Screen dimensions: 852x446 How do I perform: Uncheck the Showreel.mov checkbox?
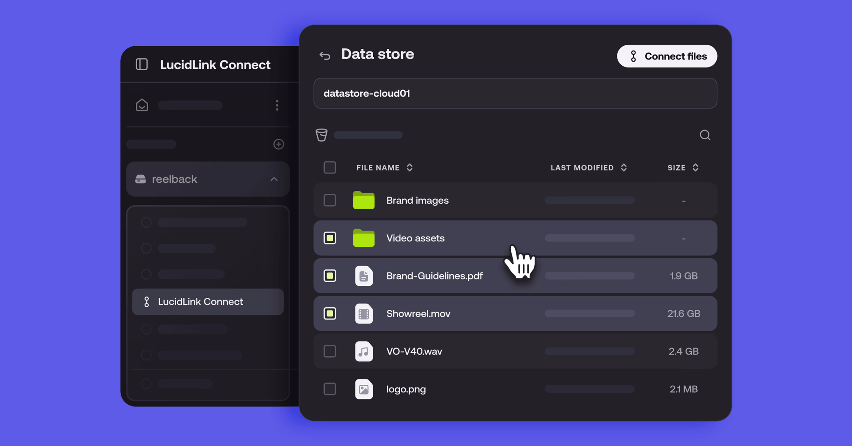(x=330, y=313)
